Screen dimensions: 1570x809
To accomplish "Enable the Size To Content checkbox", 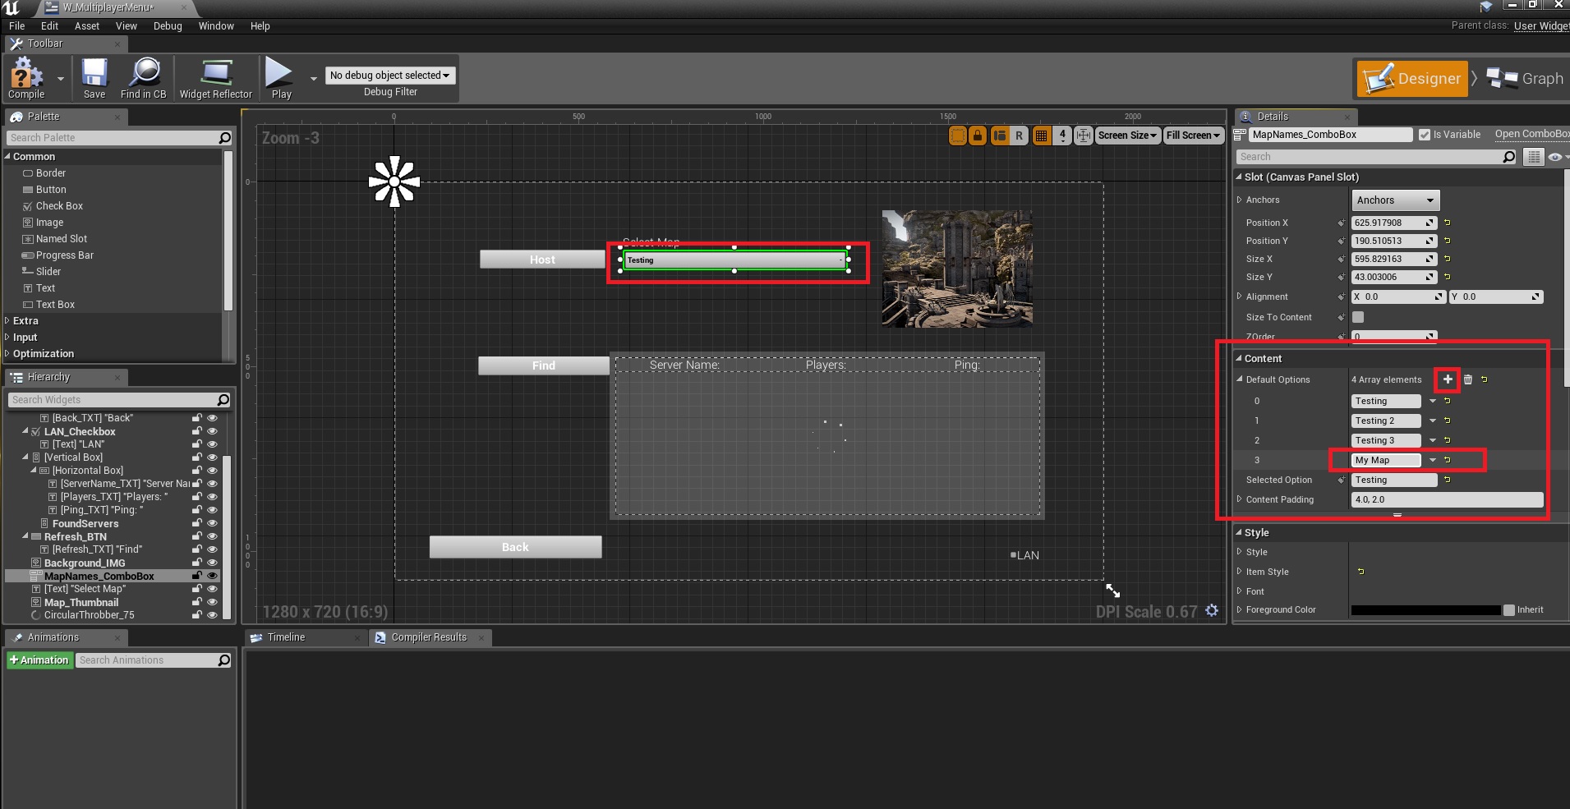I will 1358,317.
